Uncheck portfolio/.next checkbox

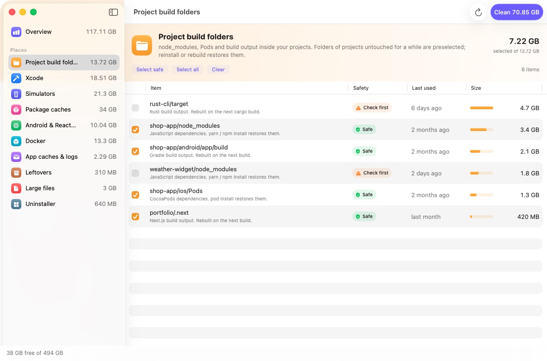(x=135, y=217)
